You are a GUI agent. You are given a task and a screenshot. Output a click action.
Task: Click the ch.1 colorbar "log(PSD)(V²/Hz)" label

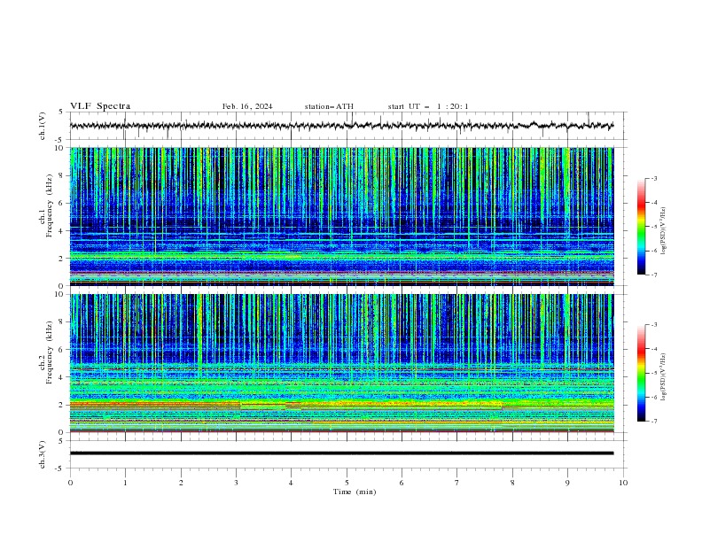[663, 231]
